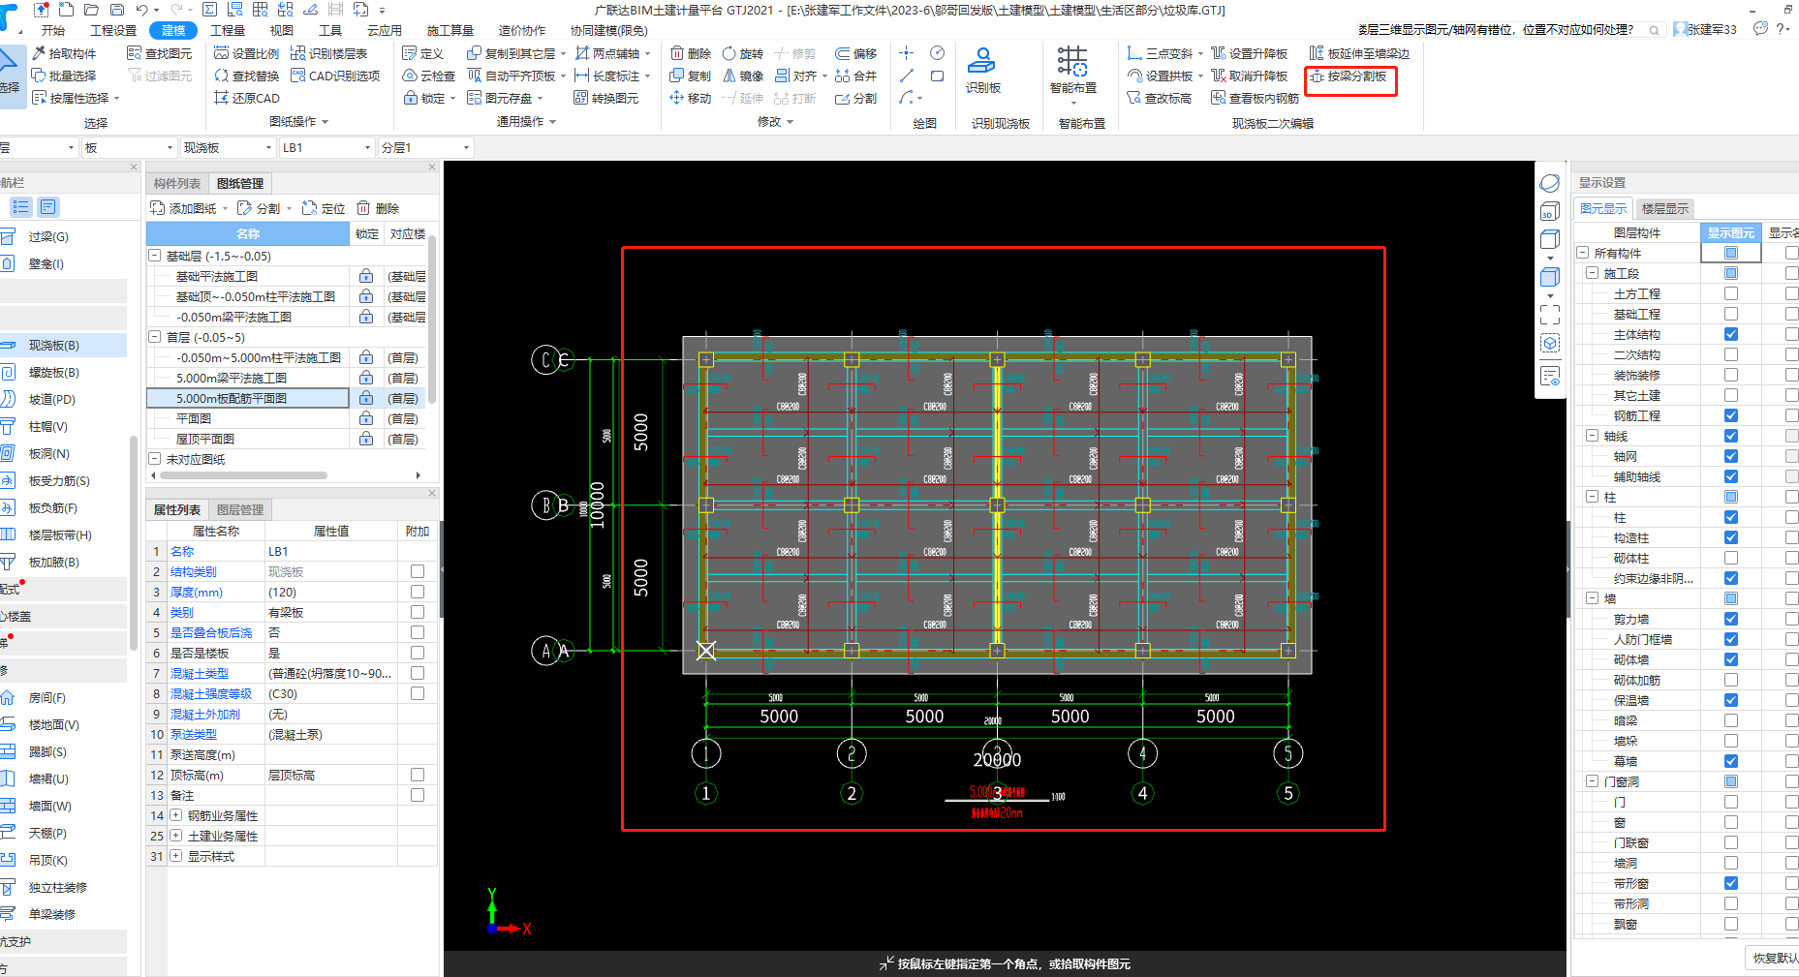Open the 云应用 ribbon tab

(x=384, y=30)
